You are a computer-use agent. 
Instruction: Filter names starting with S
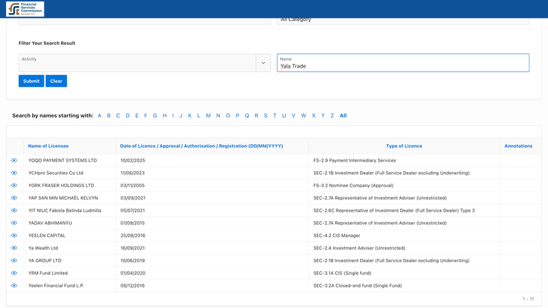[x=266, y=115]
